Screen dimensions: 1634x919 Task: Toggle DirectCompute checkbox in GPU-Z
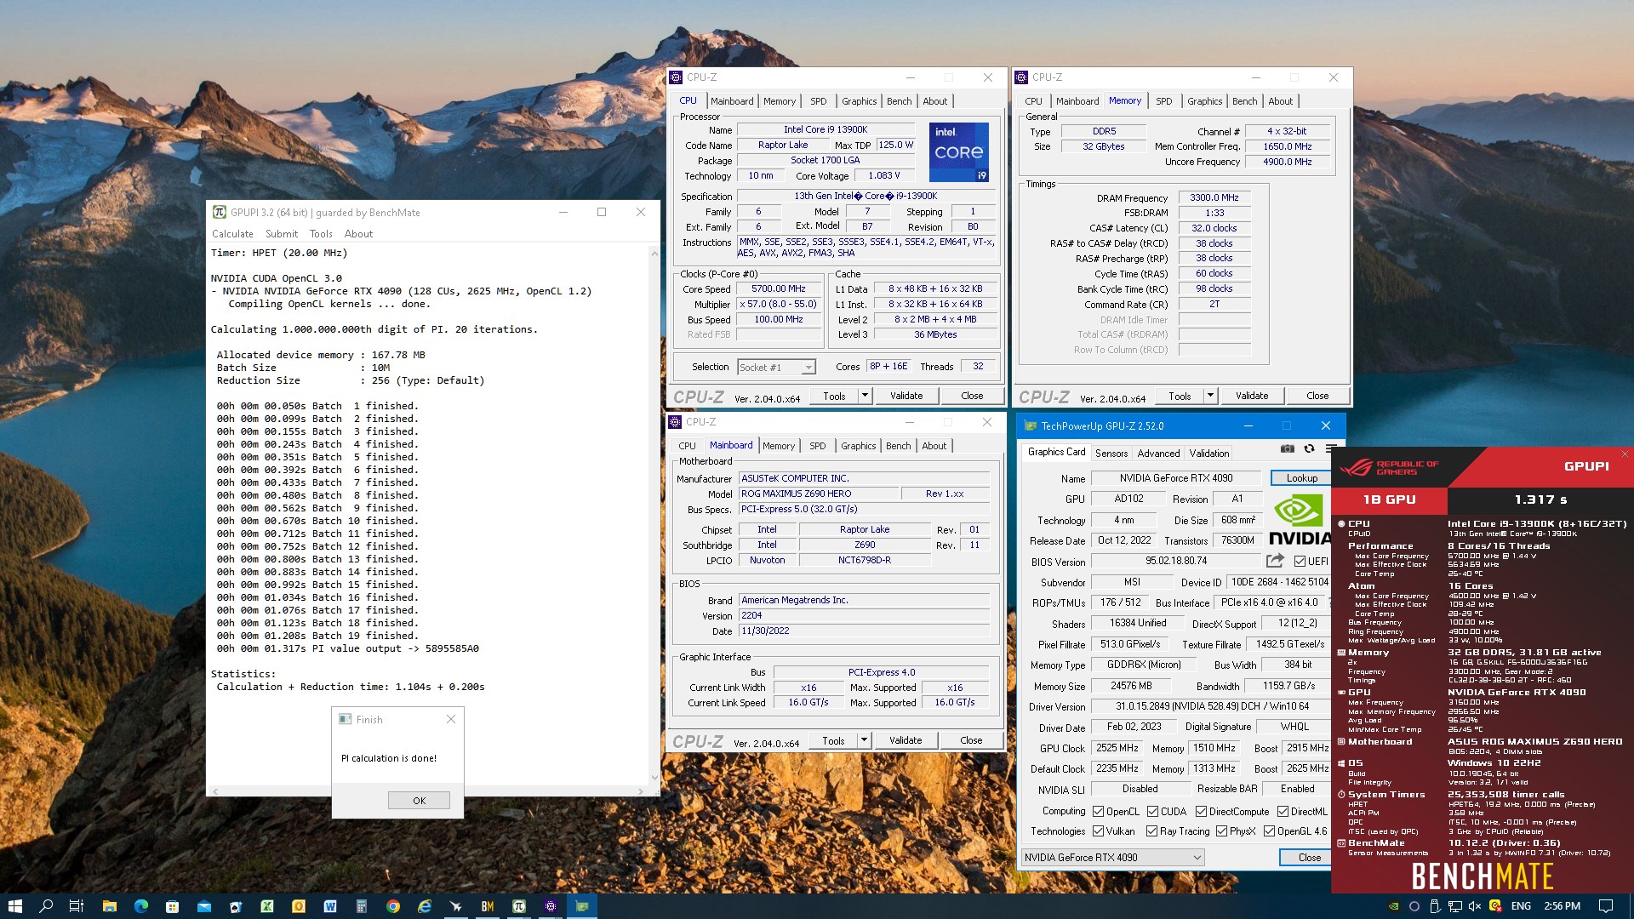tap(1201, 812)
